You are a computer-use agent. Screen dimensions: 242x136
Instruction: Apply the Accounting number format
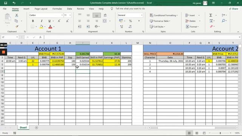pos(121,21)
